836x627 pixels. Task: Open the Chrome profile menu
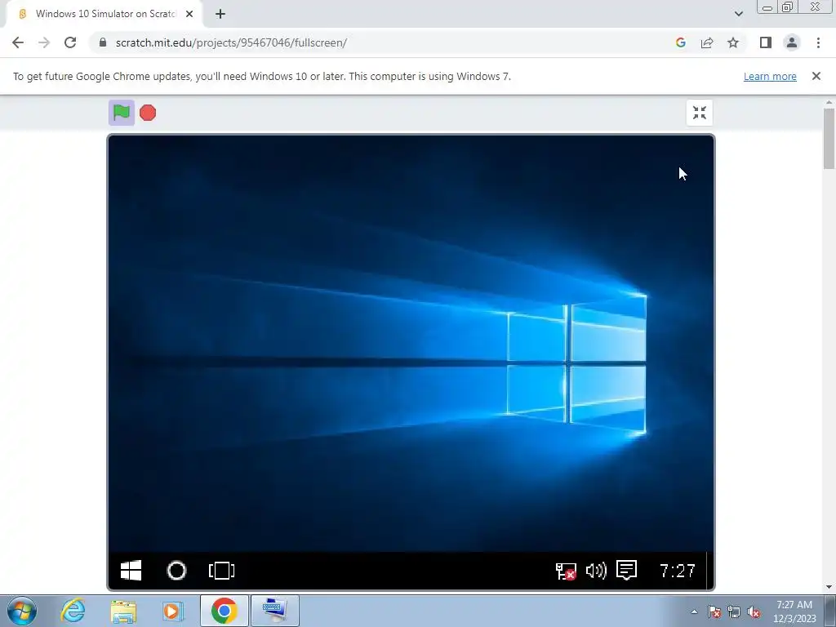(x=792, y=42)
